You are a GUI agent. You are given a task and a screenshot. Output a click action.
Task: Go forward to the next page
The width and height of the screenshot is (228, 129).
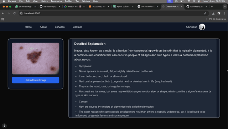(9, 14)
